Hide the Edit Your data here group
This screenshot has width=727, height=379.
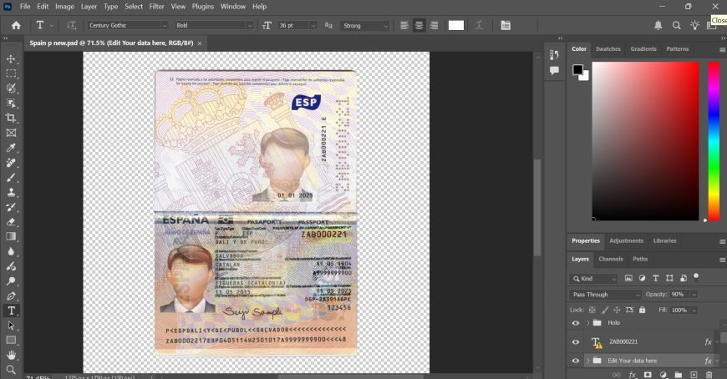(576, 361)
